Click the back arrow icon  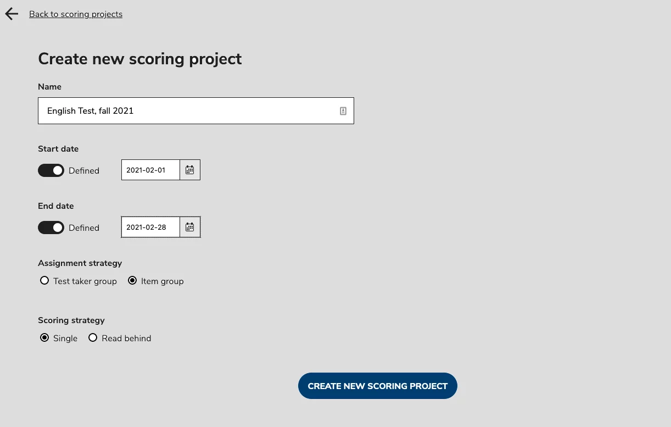(11, 13)
